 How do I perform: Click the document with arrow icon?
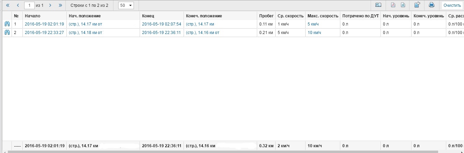tap(417, 5)
